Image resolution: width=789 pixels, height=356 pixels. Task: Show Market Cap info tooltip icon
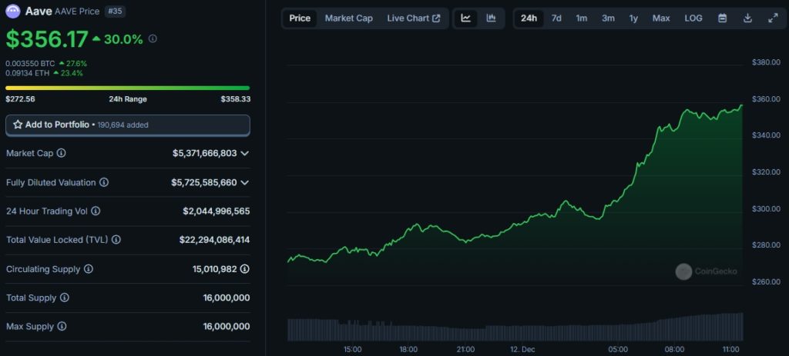coord(61,153)
